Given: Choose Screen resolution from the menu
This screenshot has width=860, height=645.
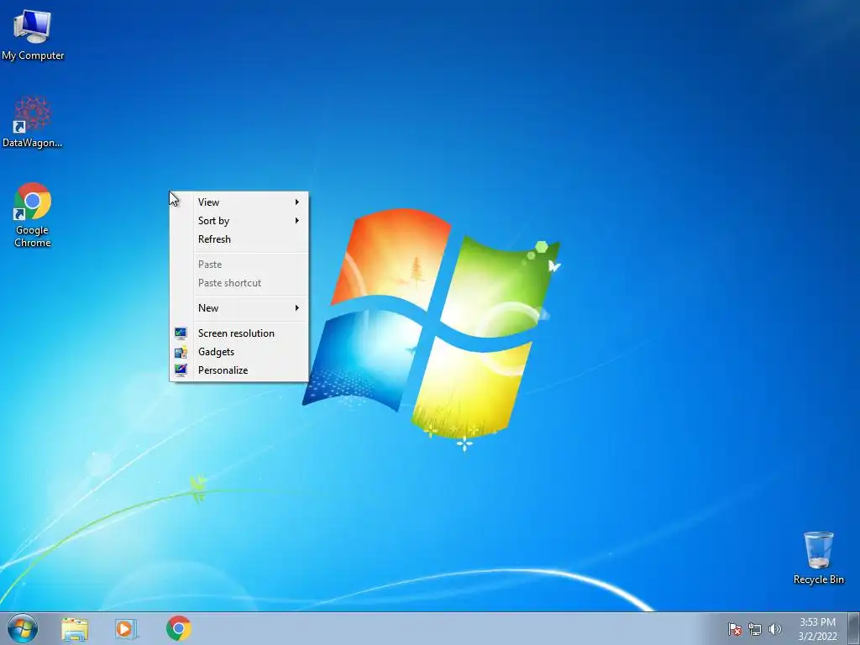Looking at the screenshot, I should (x=239, y=333).
